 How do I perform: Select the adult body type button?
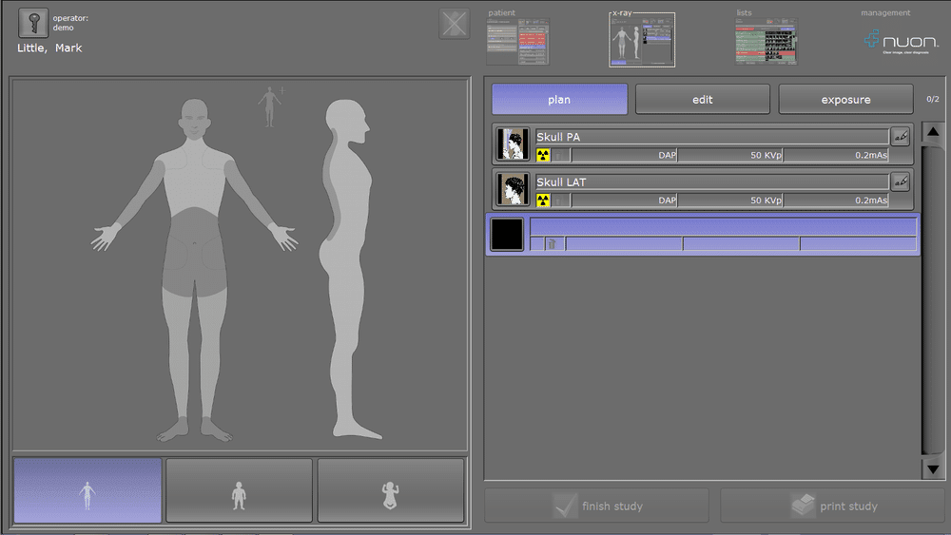[87, 490]
